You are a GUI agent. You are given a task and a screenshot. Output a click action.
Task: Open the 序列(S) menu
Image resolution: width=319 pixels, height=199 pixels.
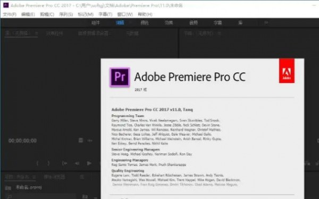(66, 14)
